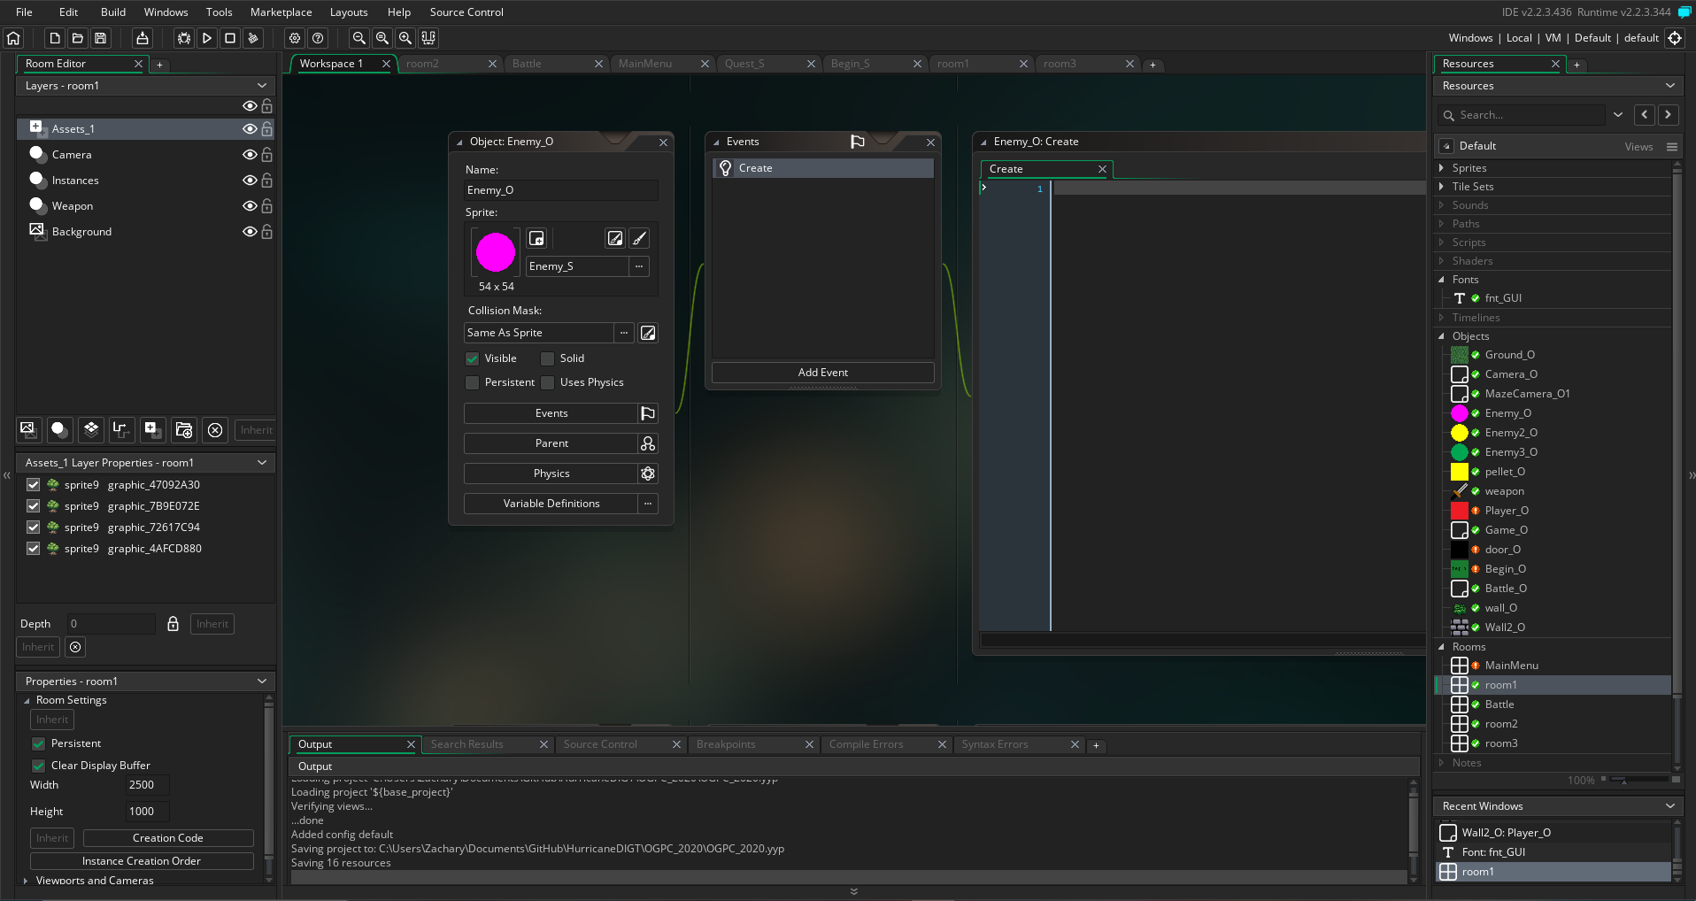Expand the Sprites resource folder

1441,168
